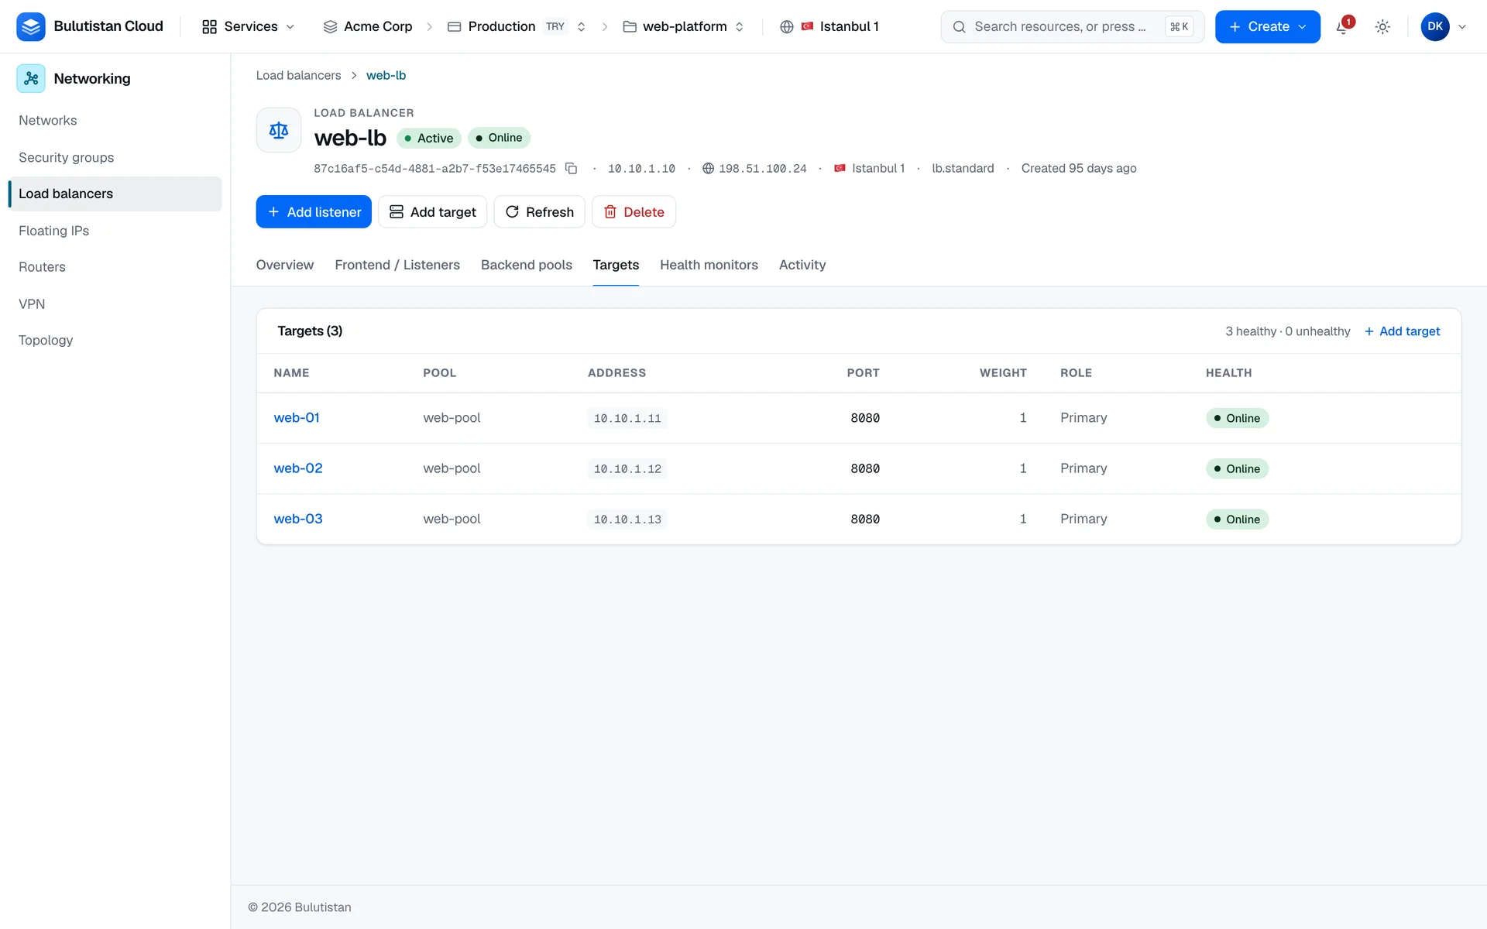Refresh the load balancer details
The width and height of the screenshot is (1487, 929).
coord(539,212)
